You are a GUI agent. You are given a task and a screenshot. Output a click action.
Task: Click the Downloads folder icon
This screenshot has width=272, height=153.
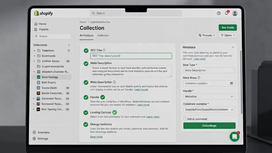pos(39,56)
